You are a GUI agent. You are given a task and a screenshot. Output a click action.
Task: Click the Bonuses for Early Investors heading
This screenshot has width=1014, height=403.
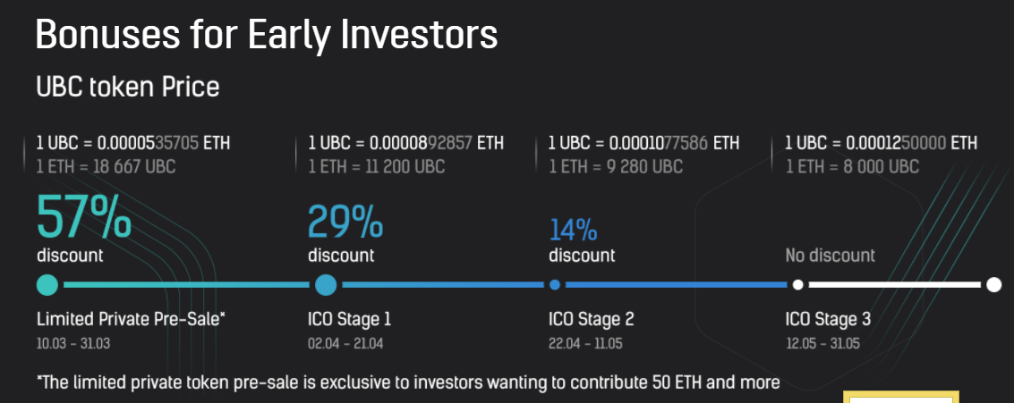pyautogui.click(x=267, y=35)
